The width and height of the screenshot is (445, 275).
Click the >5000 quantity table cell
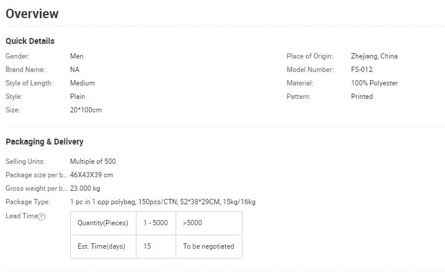(209, 223)
